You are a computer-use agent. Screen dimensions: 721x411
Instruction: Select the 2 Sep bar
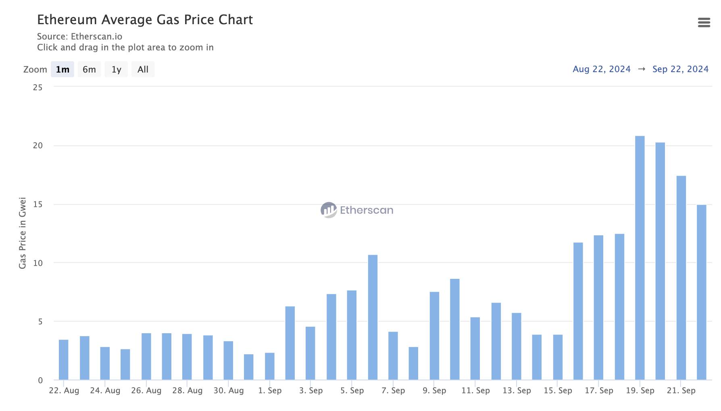tap(290, 343)
